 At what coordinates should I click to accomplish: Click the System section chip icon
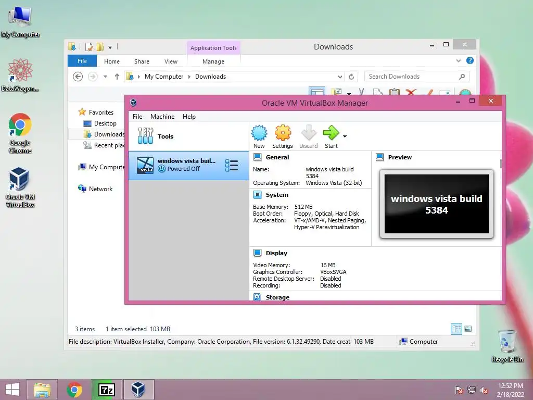[x=257, y=195]
